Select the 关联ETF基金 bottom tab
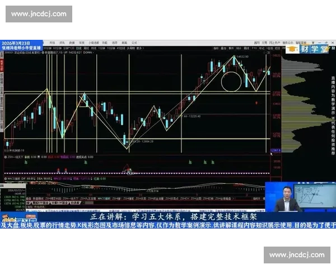336x269 pixels. (60, 202)
